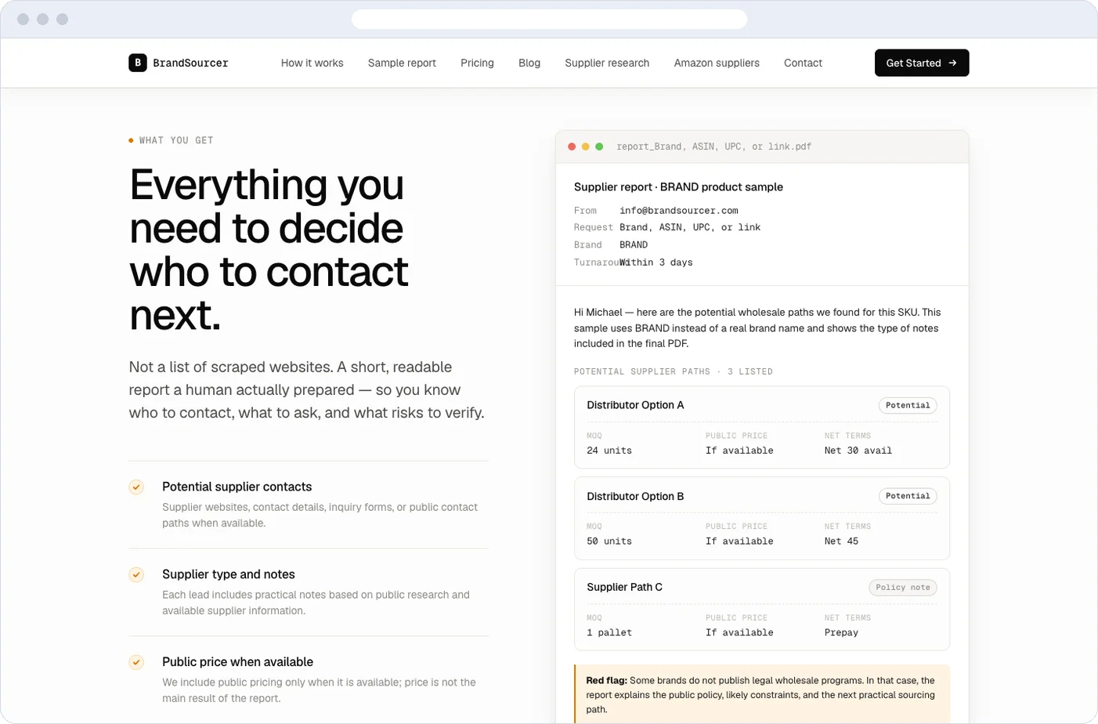Viewport: 1098px width, 724px height.
Task: Click the '50 units' MOQ value
Action: [x=609, y=541]
